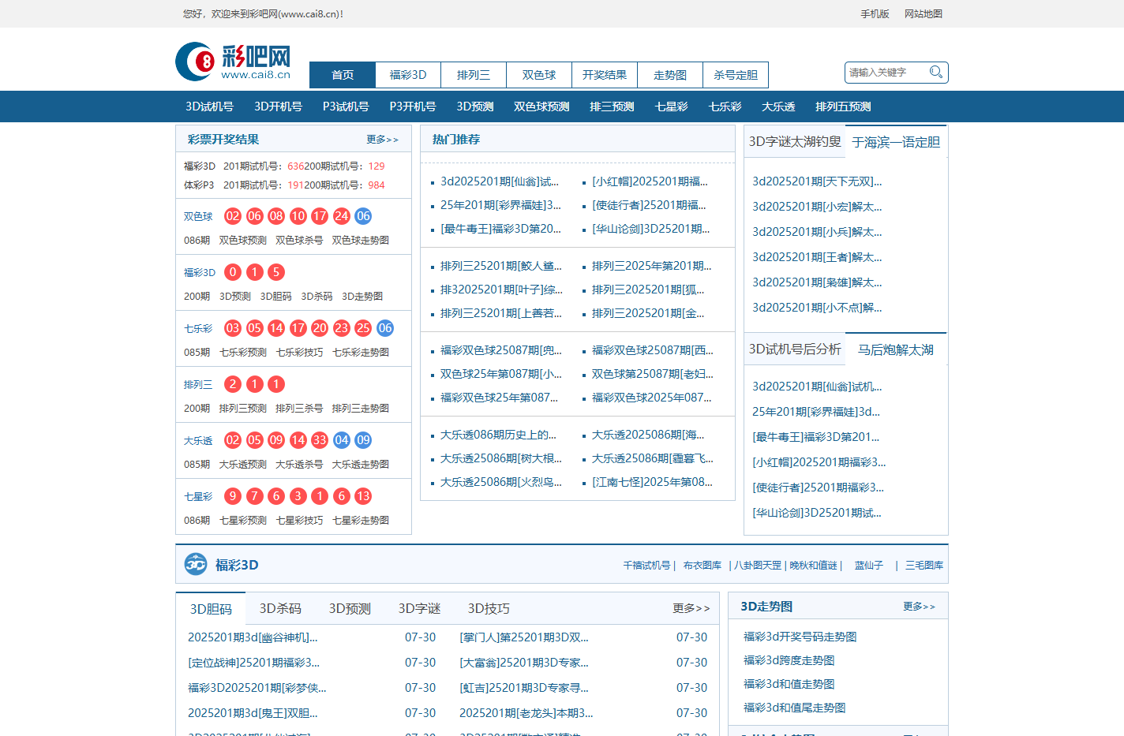Image resolution: width=1124 pixels, height=736 pixels.
Task: Click the 福彩3D section round logo icon
Action: pyautogui.click(x=196, y=565)
